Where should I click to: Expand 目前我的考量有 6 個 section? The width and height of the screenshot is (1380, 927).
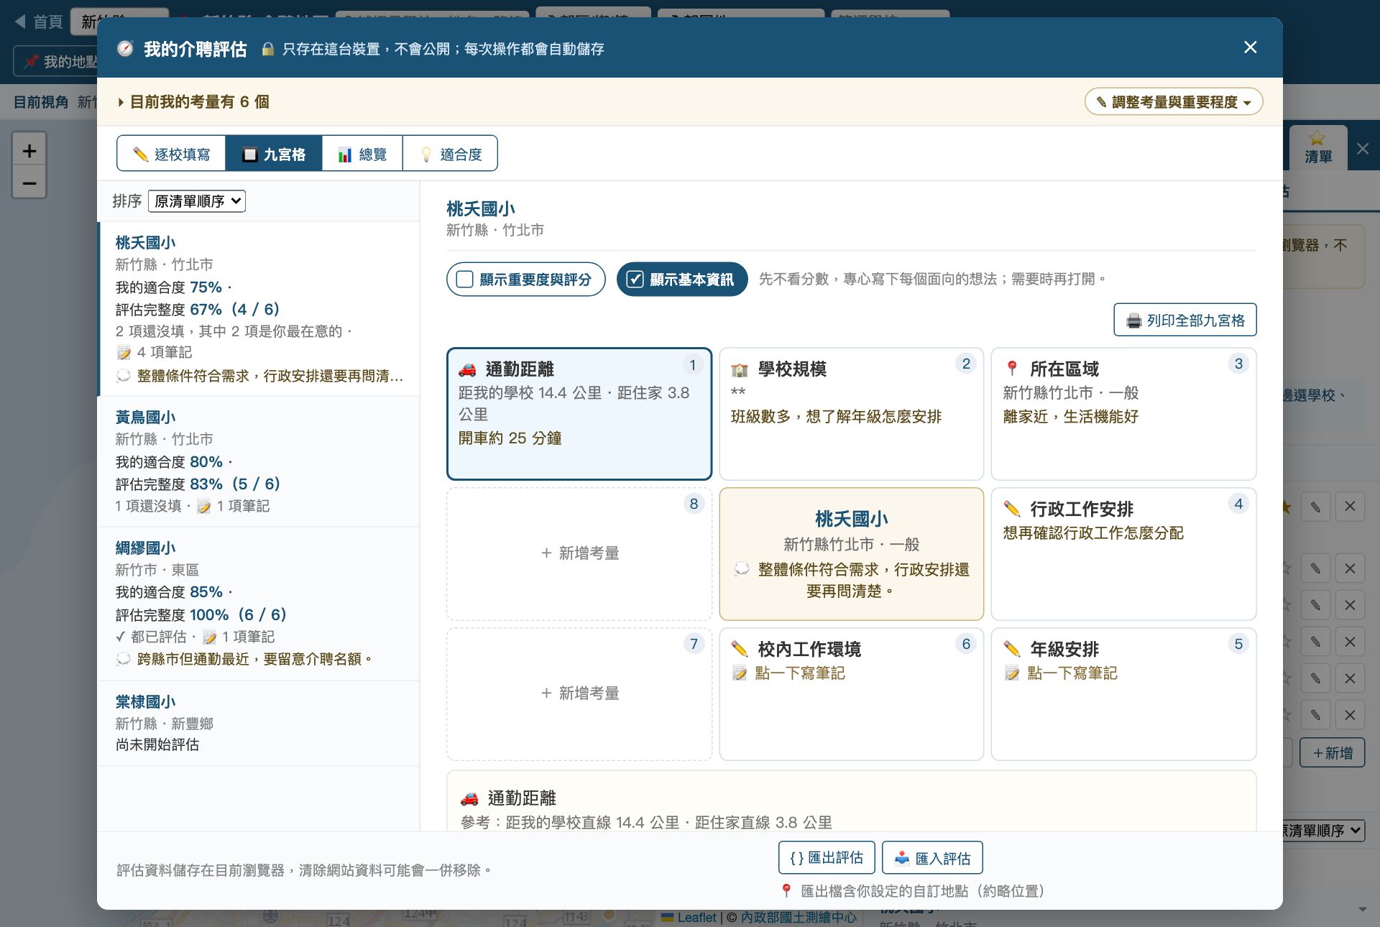194,102
